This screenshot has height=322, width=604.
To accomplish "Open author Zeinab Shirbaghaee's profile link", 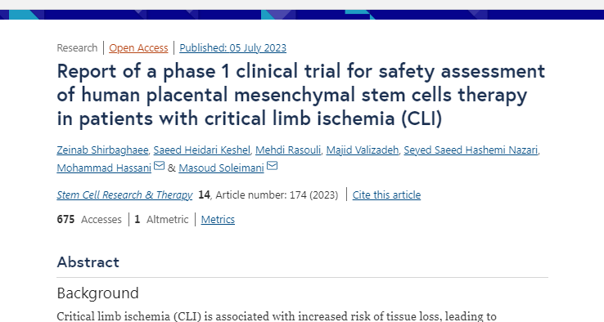I will [102, 150].
